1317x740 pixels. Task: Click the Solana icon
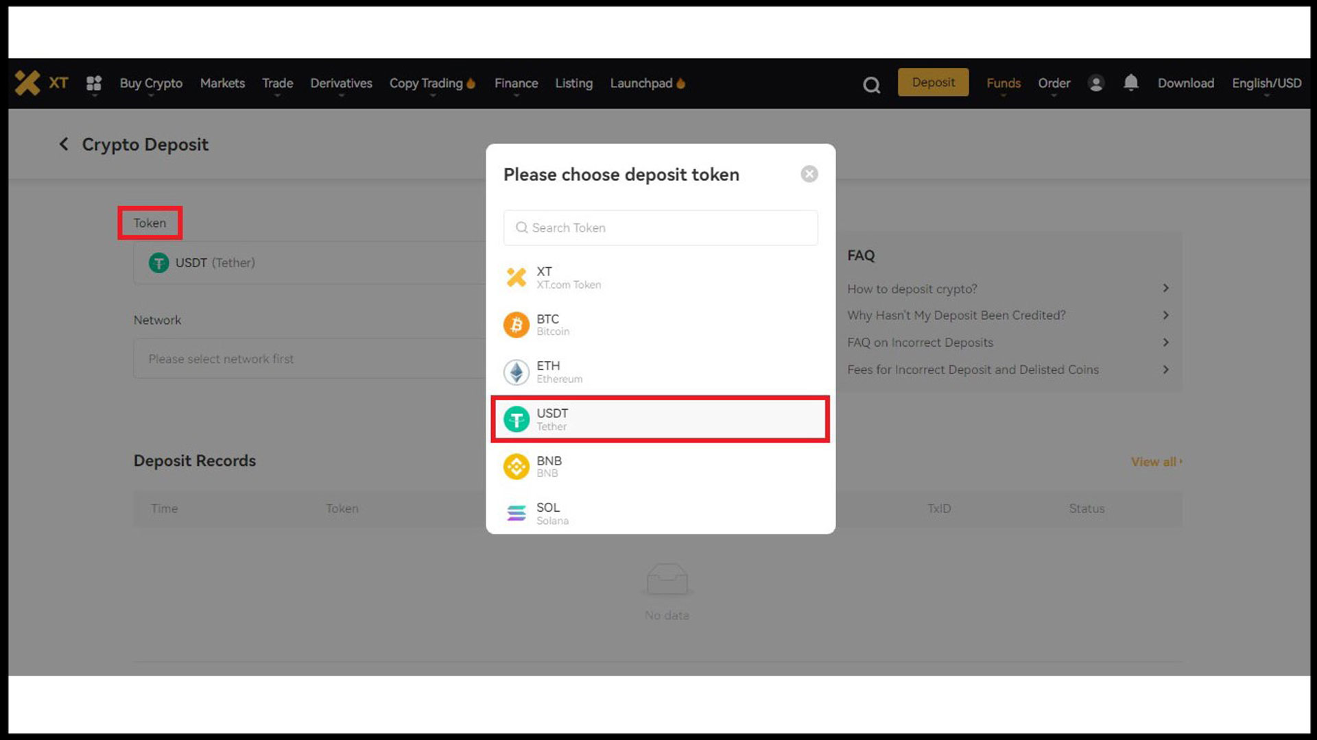[x=517, y=513]
